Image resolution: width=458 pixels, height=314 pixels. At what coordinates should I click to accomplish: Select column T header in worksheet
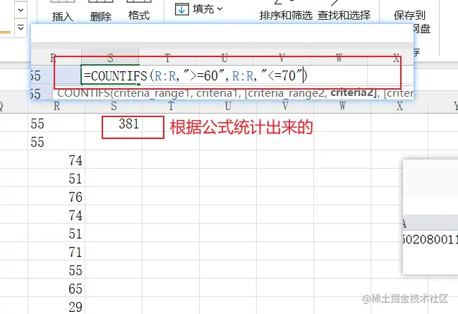click(171, 106)
